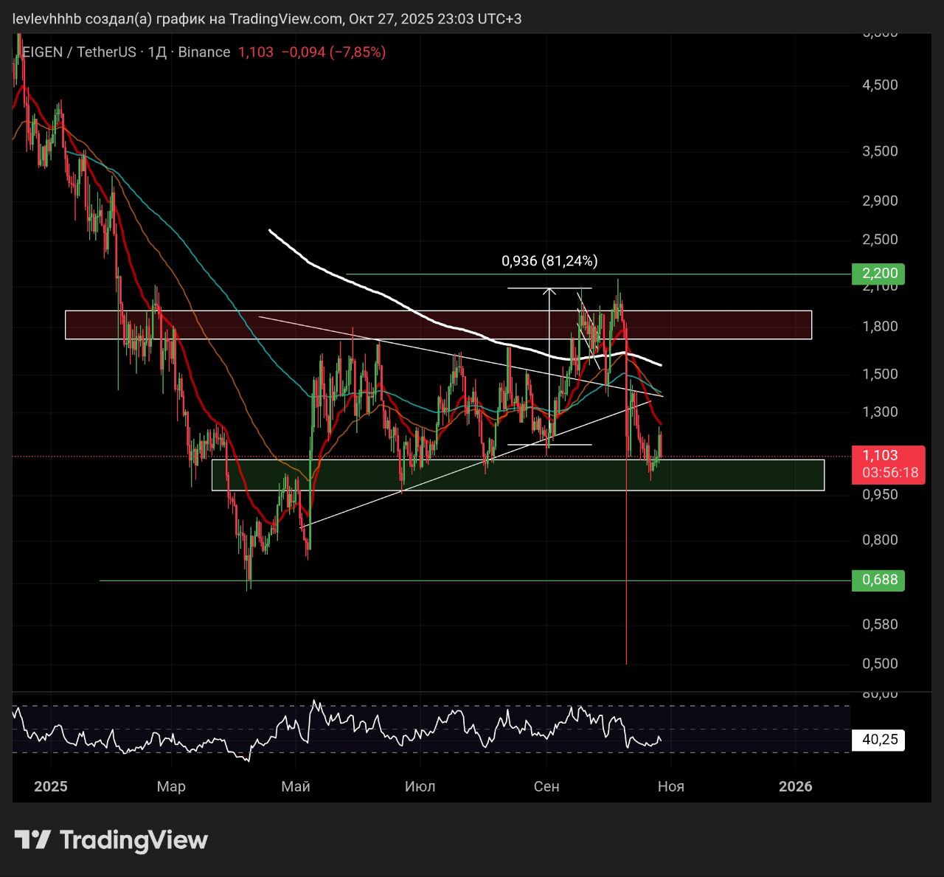Click the 2026 label on time axis
944x877 pixels.
coord(796,786)
